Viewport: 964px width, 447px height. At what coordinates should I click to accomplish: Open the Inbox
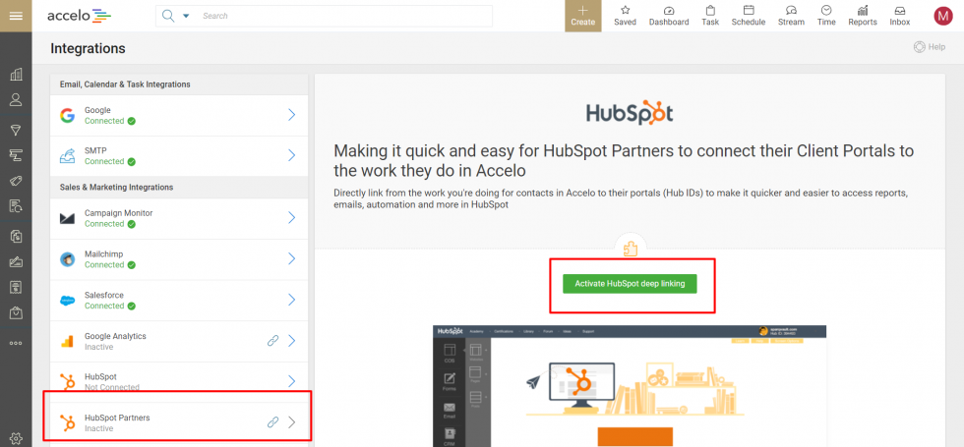coord(899,16)
